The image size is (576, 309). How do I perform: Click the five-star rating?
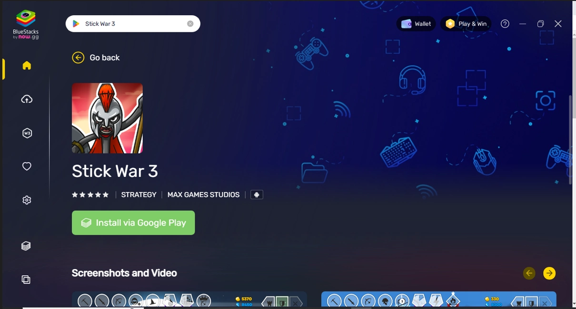[90, 195]
